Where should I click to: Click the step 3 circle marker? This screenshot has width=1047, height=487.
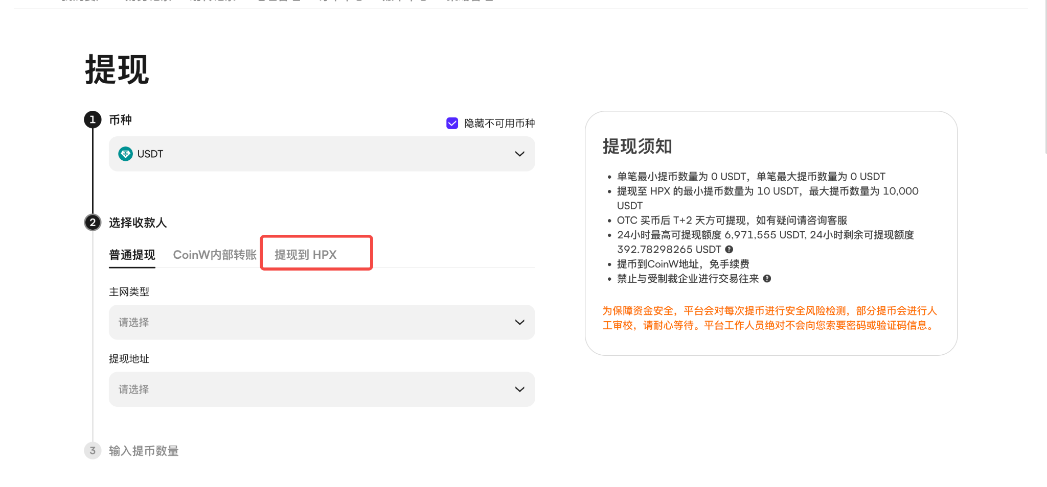point(93,450)
